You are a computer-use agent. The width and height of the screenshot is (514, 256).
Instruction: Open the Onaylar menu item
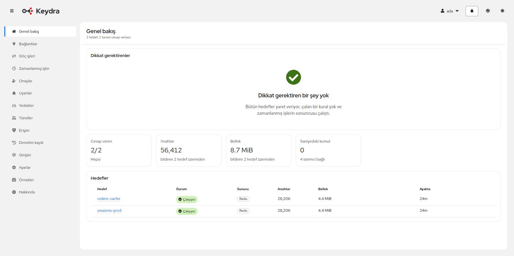click(41, 81)
